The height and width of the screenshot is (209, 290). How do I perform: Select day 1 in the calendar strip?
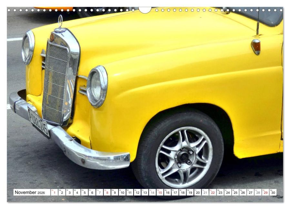[55, 193]
